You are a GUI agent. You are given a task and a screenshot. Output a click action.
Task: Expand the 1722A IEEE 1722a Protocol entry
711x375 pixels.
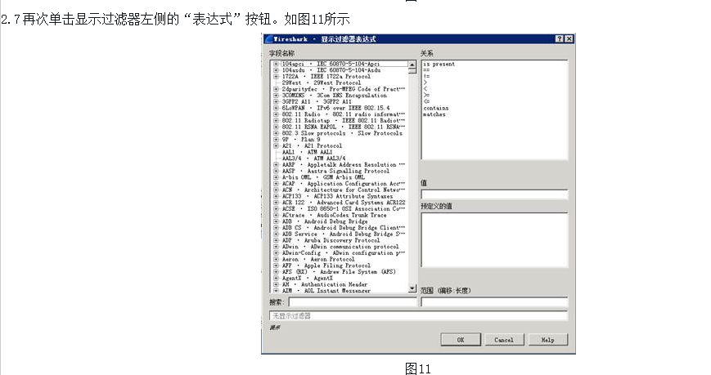[x=276, y=77]
